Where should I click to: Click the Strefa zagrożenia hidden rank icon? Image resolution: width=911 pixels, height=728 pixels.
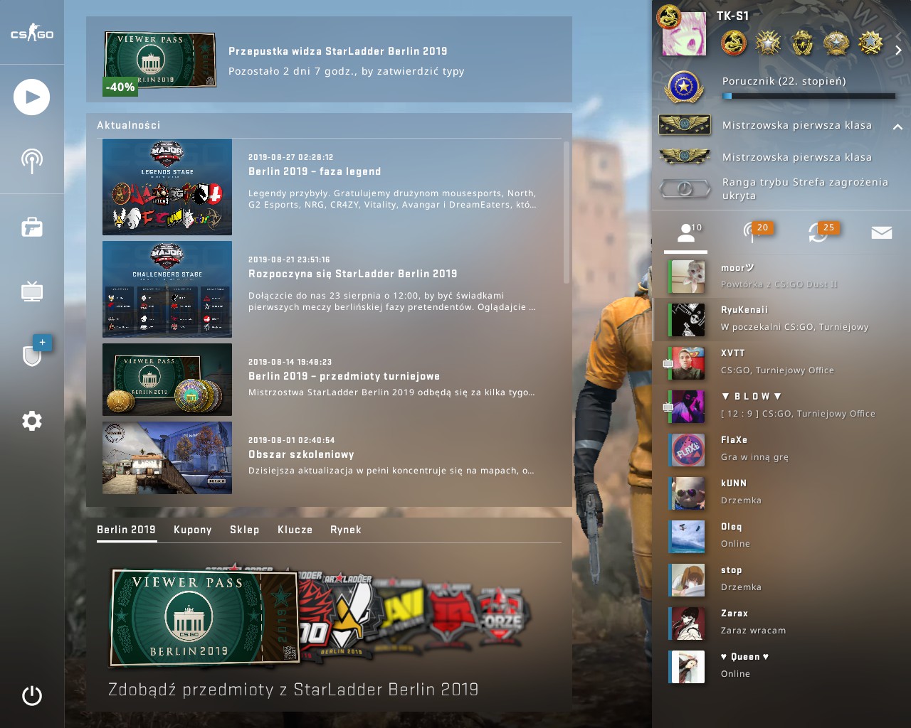click(x=685, y=188)
